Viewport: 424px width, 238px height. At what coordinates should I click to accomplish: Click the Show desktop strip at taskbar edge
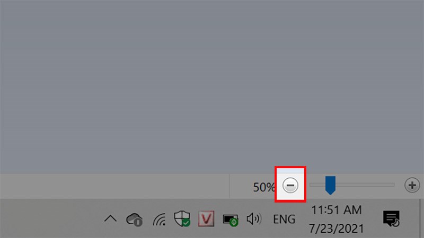pos(422,218)
